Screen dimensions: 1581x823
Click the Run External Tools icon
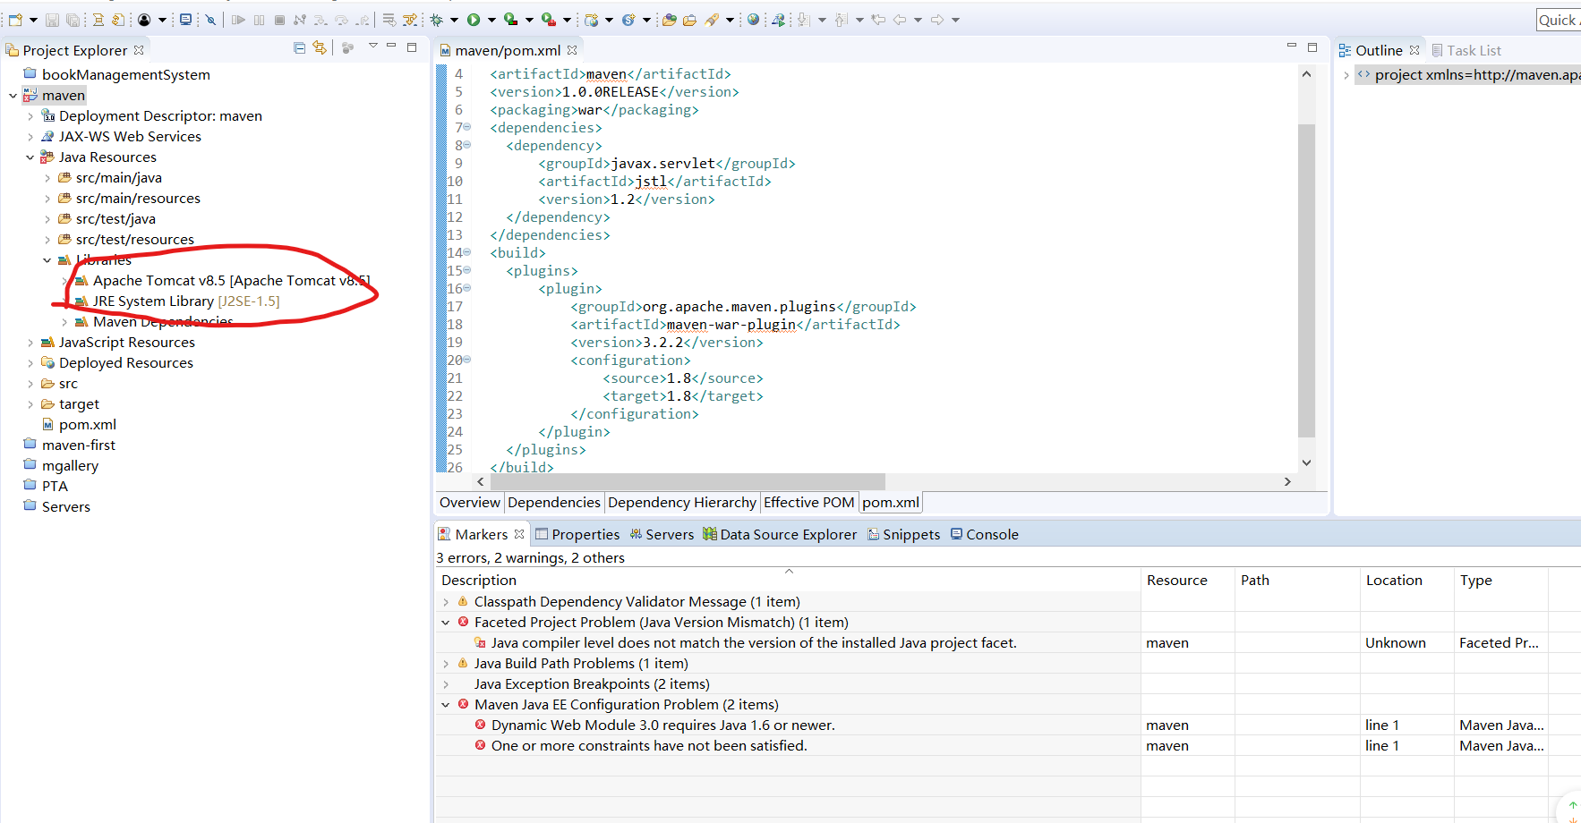(x=549, y=20)
